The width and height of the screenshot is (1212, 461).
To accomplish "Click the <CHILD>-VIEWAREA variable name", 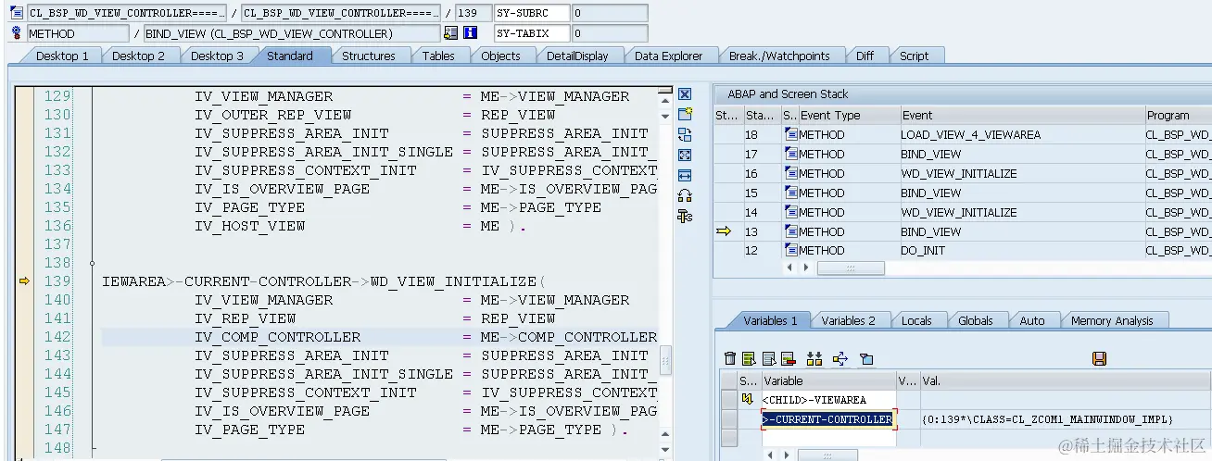I will (814, 400).
